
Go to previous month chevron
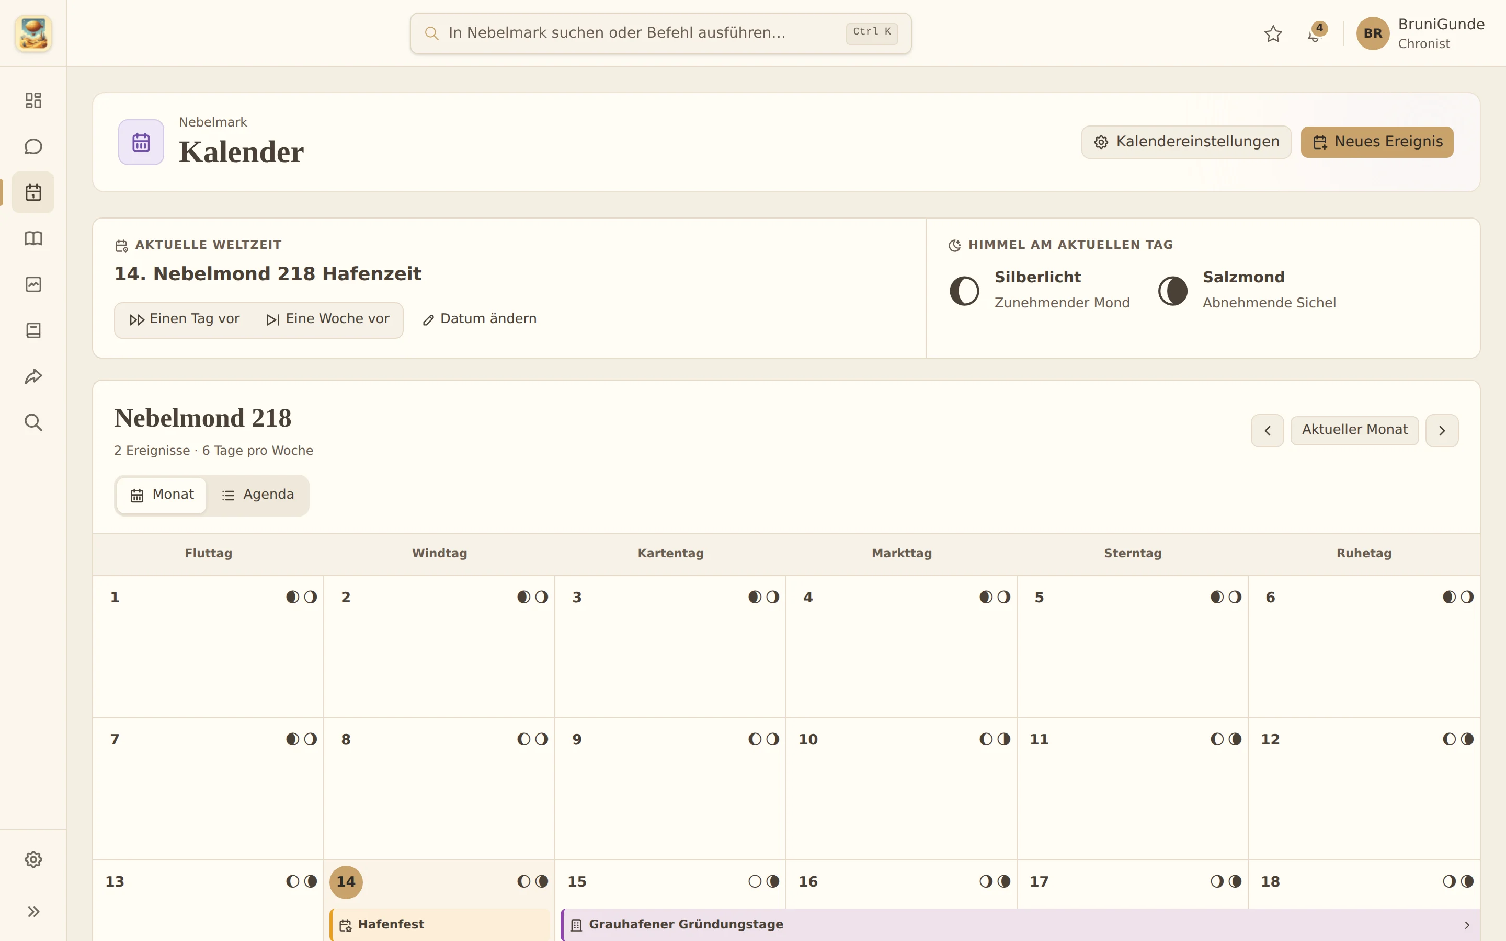click(x=1268, y=431)
